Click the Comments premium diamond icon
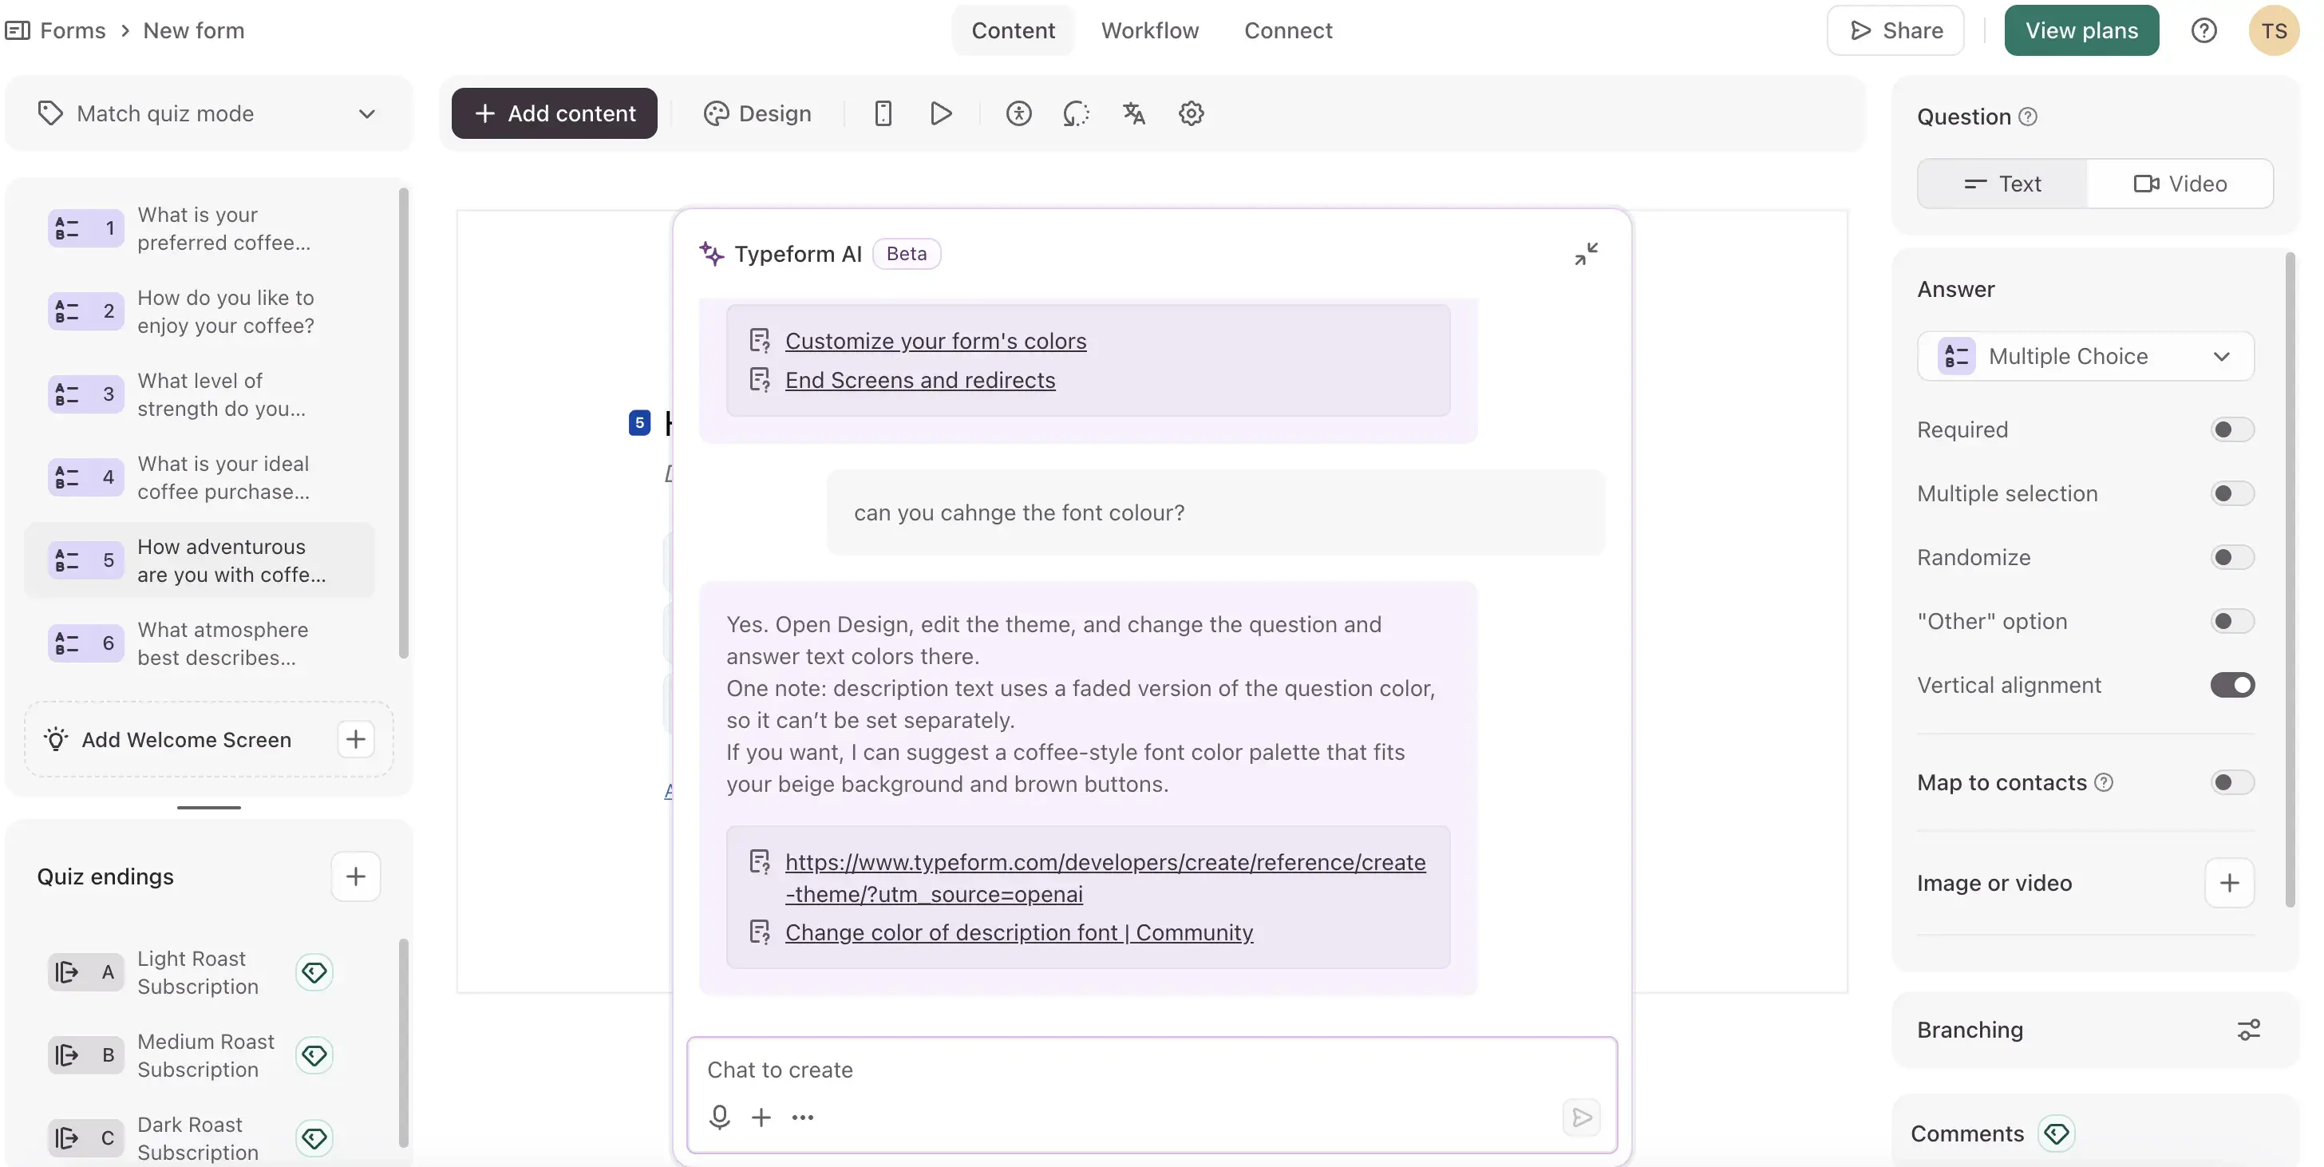 point(2056,1133)
